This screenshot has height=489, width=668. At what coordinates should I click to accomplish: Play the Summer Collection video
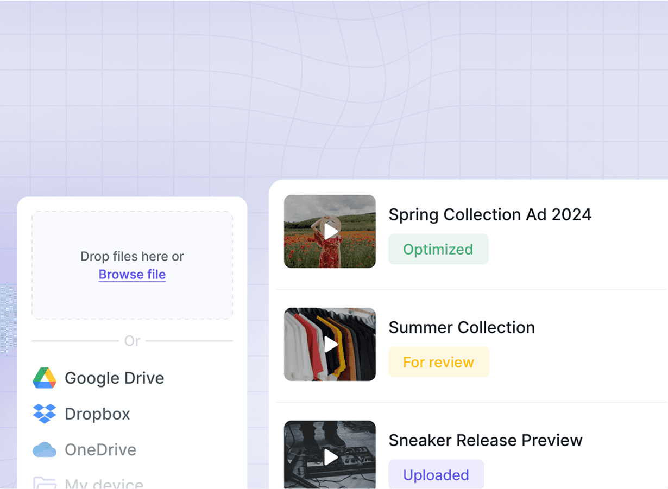tap(330, 344)
